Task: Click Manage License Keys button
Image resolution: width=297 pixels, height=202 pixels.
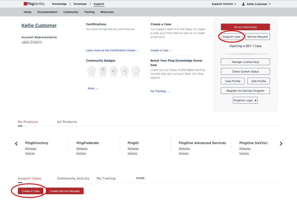Action: pos(245,62)
